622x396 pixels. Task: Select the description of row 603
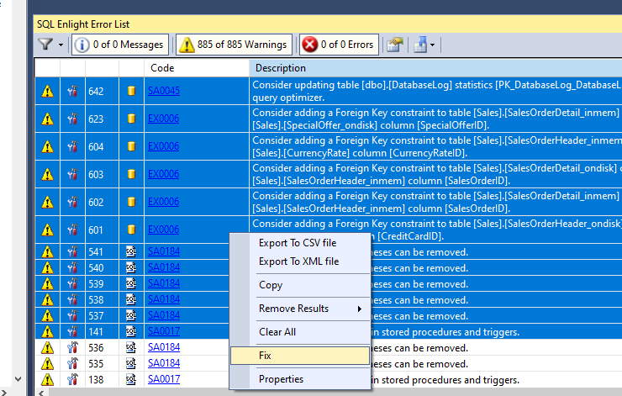coord(435,174)
